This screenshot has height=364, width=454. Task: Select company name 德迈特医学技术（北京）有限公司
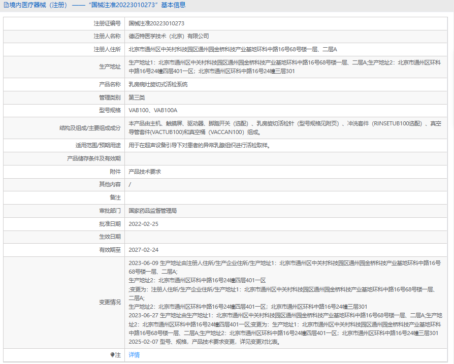[169, 36]
